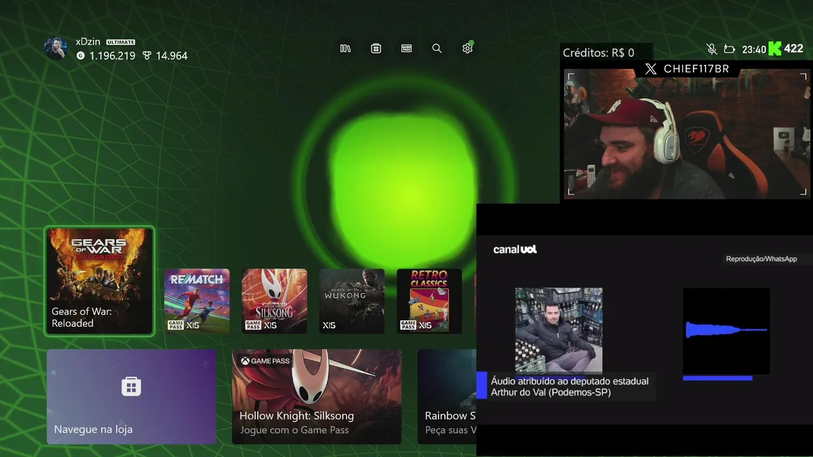Open the Retro Classics tile
The image size is (813, 457).
pos(429,301)
